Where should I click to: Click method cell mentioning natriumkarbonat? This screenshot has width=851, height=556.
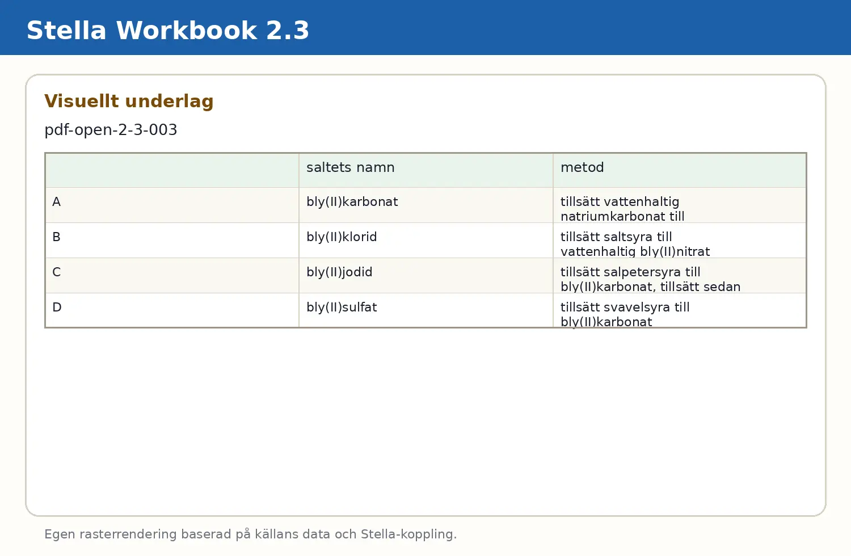click(680, 205)
